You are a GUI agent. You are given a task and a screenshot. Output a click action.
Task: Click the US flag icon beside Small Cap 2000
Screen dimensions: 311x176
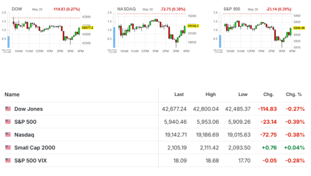(8, 147)
